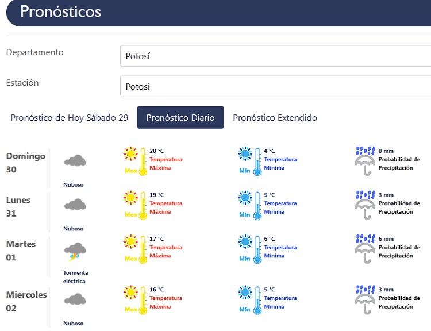Click the Domingo 30 day label
This screenshot has height=331, width=431.
(25, 163)
